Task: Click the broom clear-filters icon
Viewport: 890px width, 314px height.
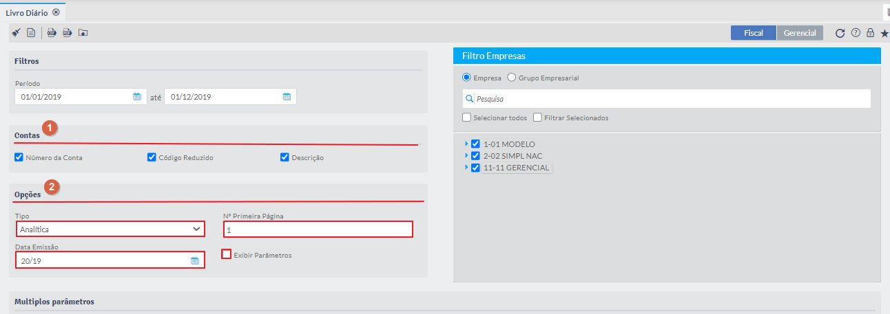Action: point(16,33)
